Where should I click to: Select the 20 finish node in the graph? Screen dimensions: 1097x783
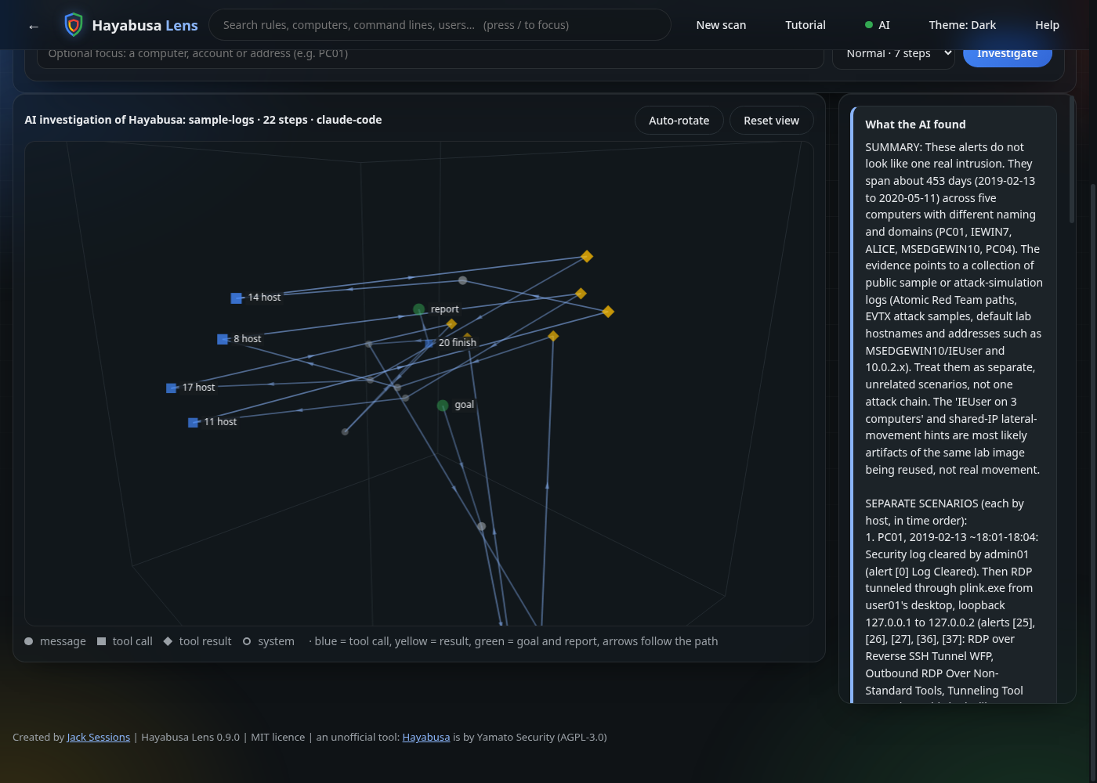tap(429, 343)
